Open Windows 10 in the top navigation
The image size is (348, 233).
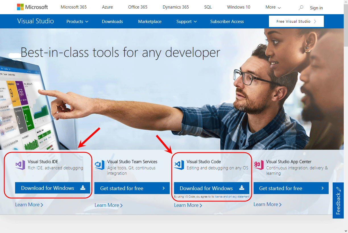(x=239, y=7)
